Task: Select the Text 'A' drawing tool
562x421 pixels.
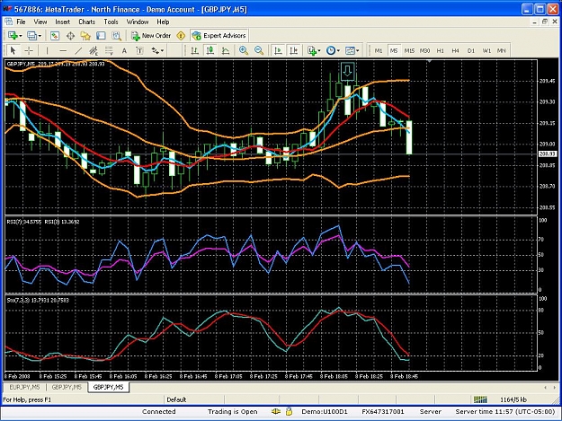Action: (x=124, y=50)
